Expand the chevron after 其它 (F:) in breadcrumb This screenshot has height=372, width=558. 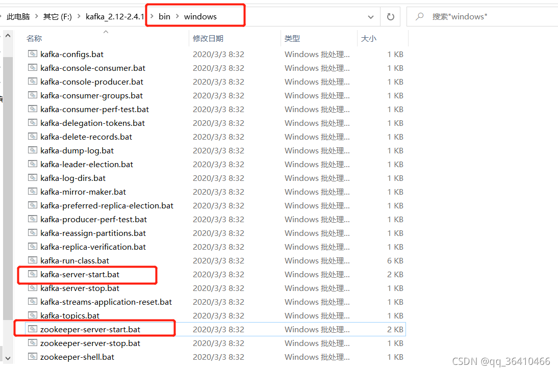pos(79,16)
